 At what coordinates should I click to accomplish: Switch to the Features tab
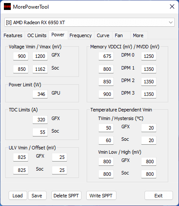(x=13, y=35)
